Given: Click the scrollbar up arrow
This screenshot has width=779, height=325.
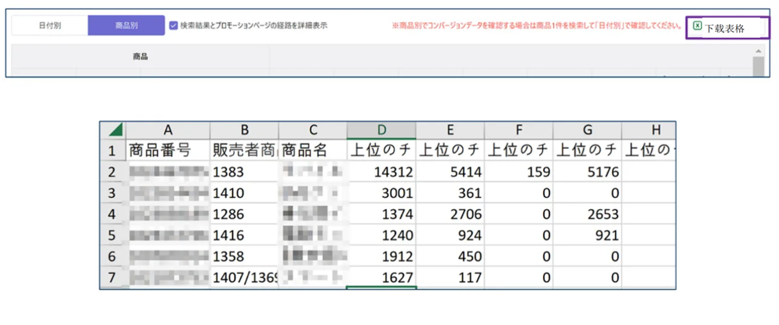Looking at the screenshot, I should [759, 52].
